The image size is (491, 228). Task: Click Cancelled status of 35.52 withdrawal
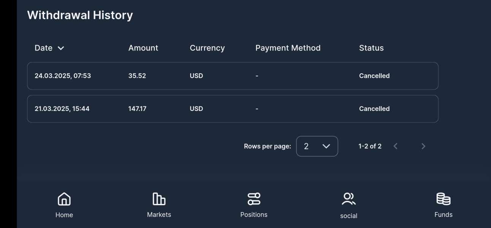374,76
